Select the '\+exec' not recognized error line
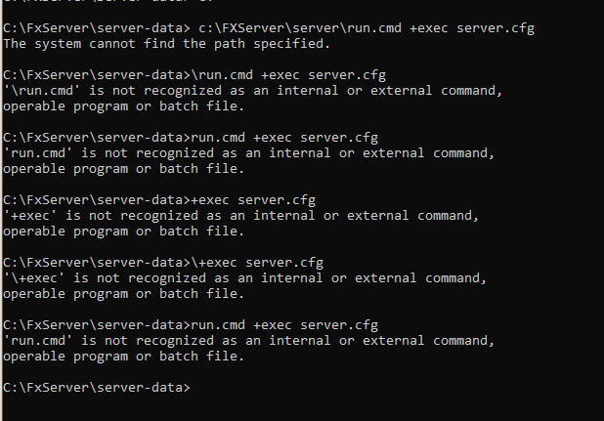 pos(244,278)
